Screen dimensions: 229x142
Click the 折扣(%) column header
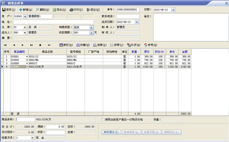click(x=160, y=52)
